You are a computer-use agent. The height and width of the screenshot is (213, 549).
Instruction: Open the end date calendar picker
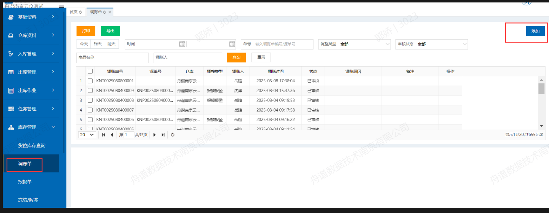pos(232,44)
